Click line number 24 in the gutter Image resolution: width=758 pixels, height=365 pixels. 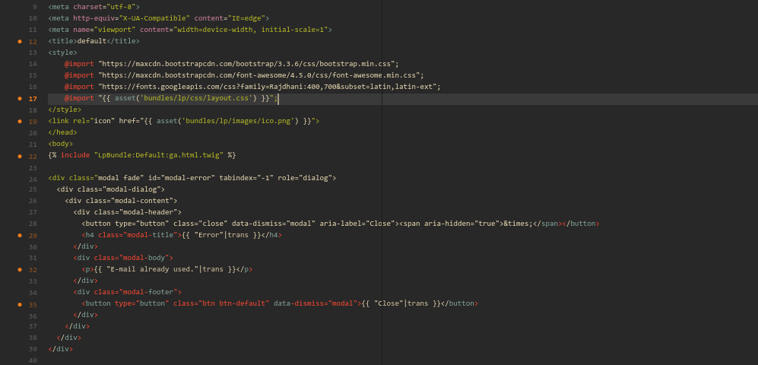point(33,179)
